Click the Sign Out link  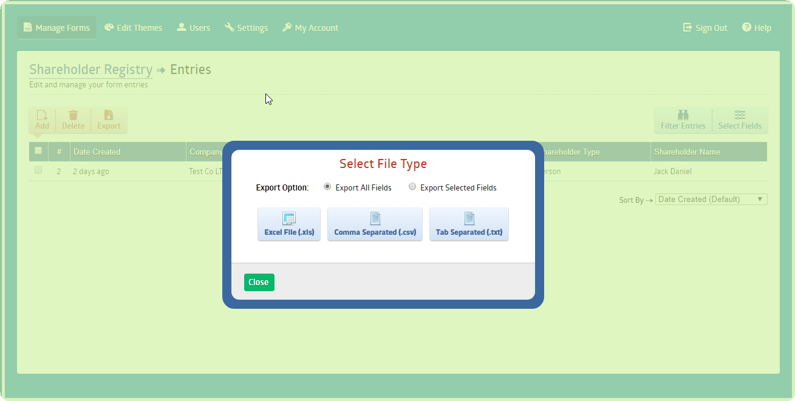coord(705,28)
